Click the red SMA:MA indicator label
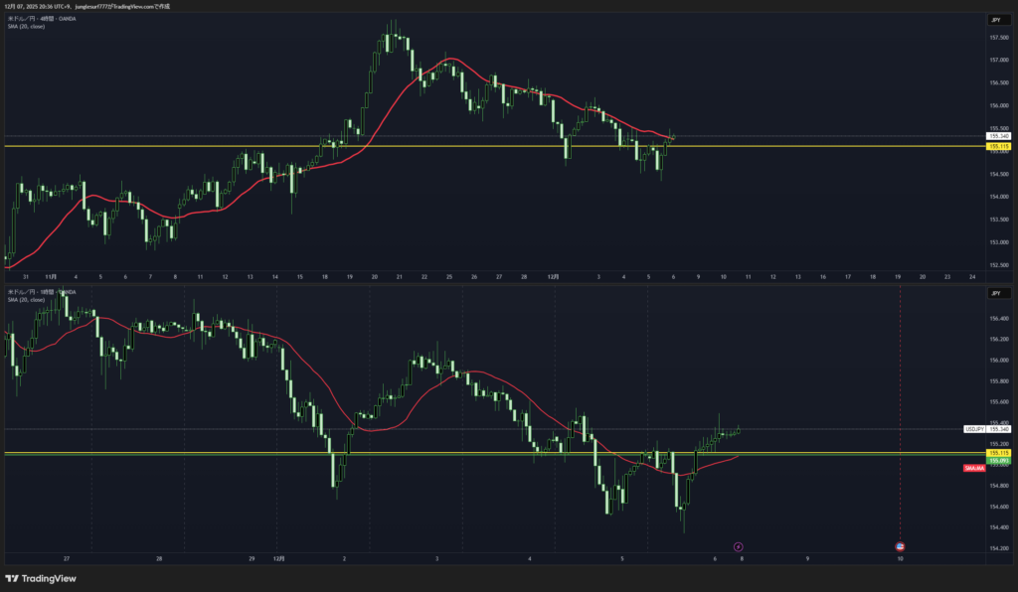 (x=973, y=468)
